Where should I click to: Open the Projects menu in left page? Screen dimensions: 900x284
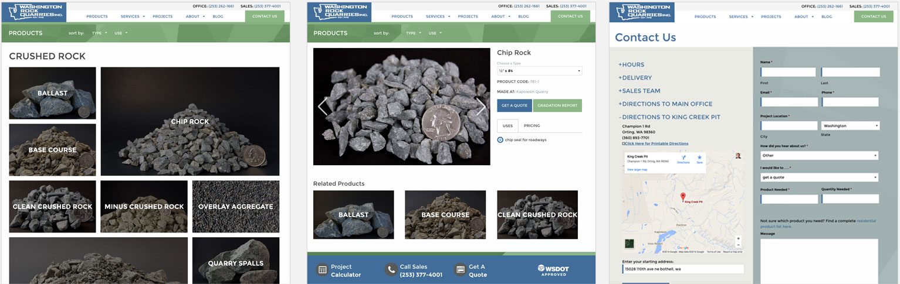(x=163, y=16)
